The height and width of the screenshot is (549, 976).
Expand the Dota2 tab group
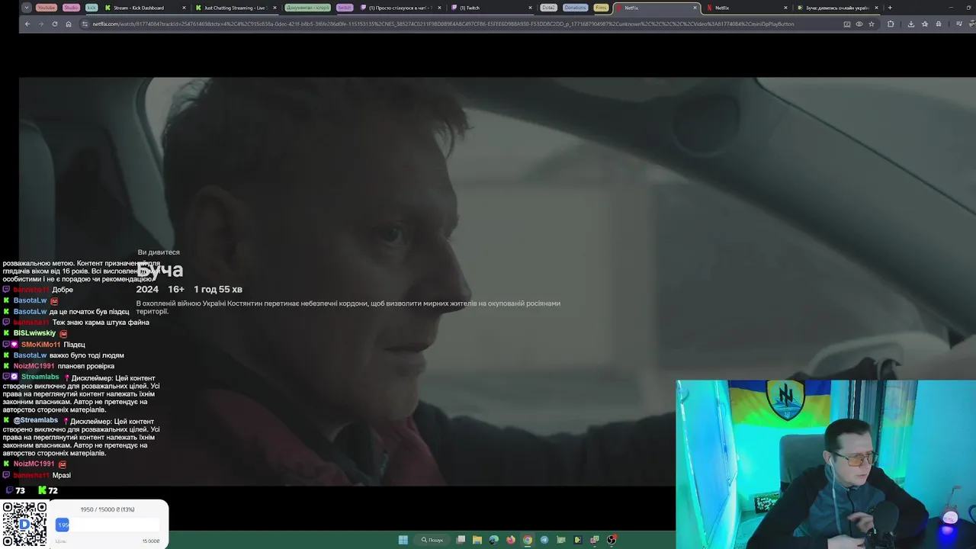click(x=548, y=8)
